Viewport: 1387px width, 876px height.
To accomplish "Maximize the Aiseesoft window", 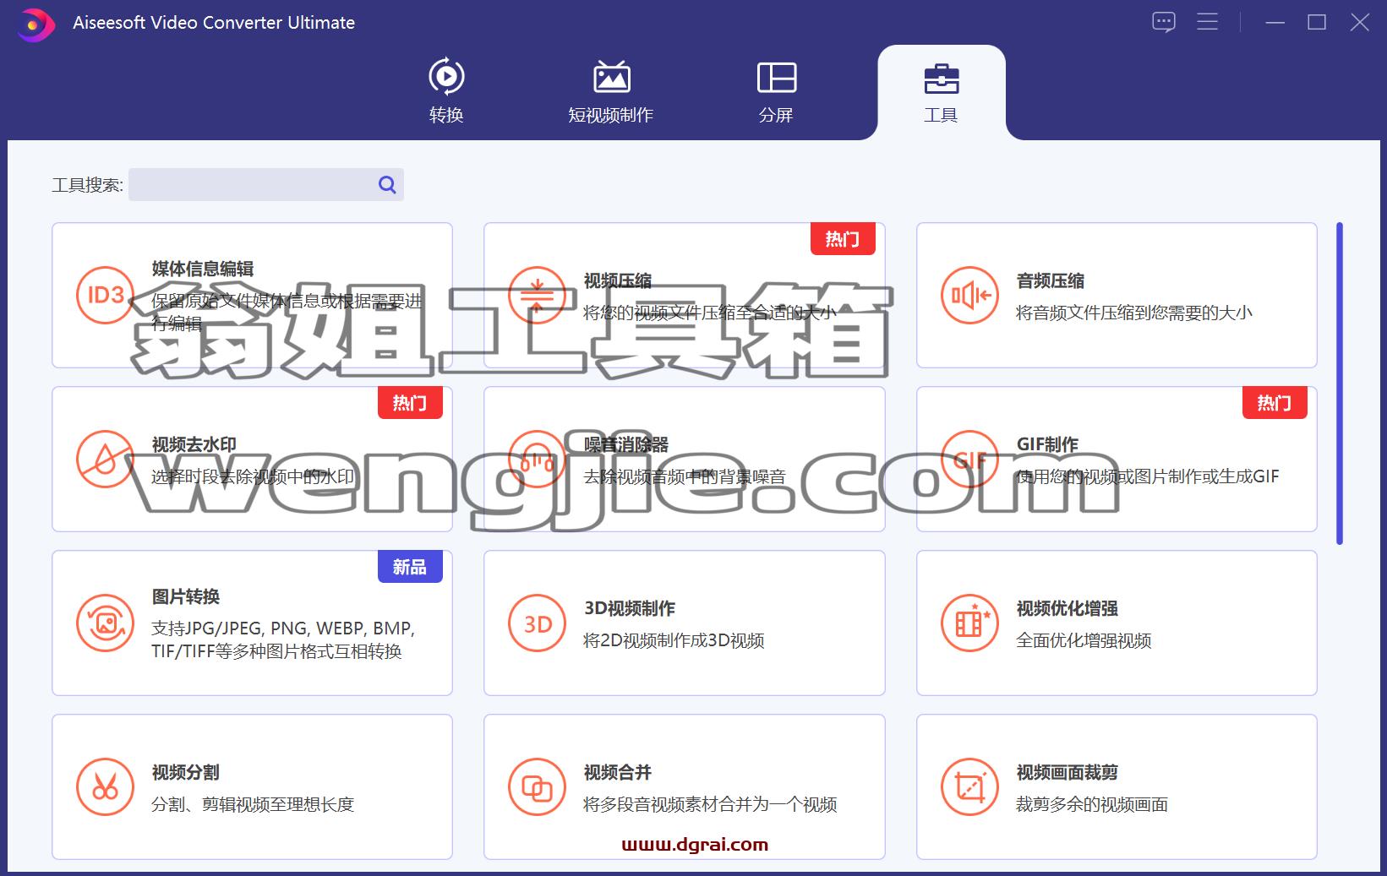I will [1317, 23].
